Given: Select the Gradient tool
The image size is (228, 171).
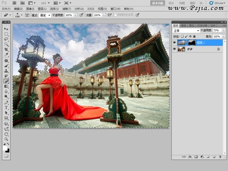Looking at the screenshot, I should click(6, 86).
